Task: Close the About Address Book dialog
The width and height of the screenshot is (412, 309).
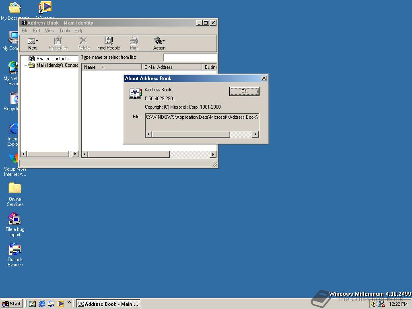Action: 264,78
